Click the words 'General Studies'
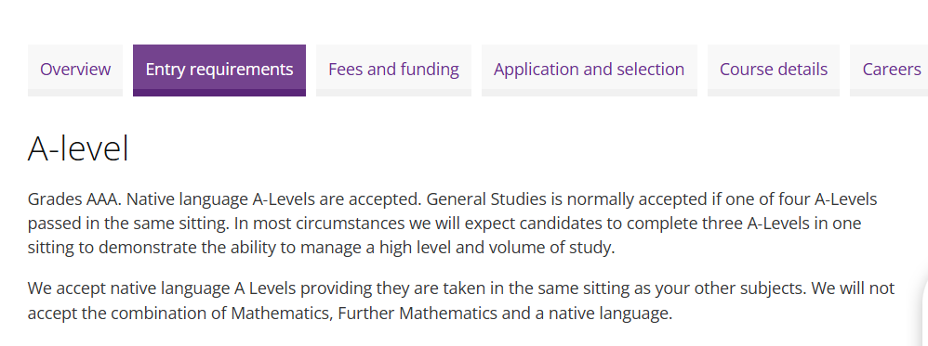This screenshot has width=928, height=346. [x=486, y=200]
